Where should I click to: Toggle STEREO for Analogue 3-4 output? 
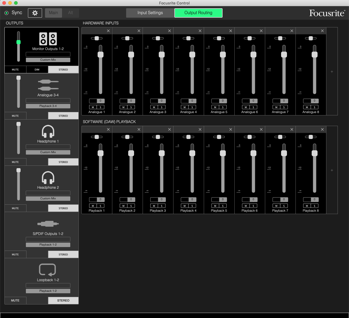tap(63, 116)
